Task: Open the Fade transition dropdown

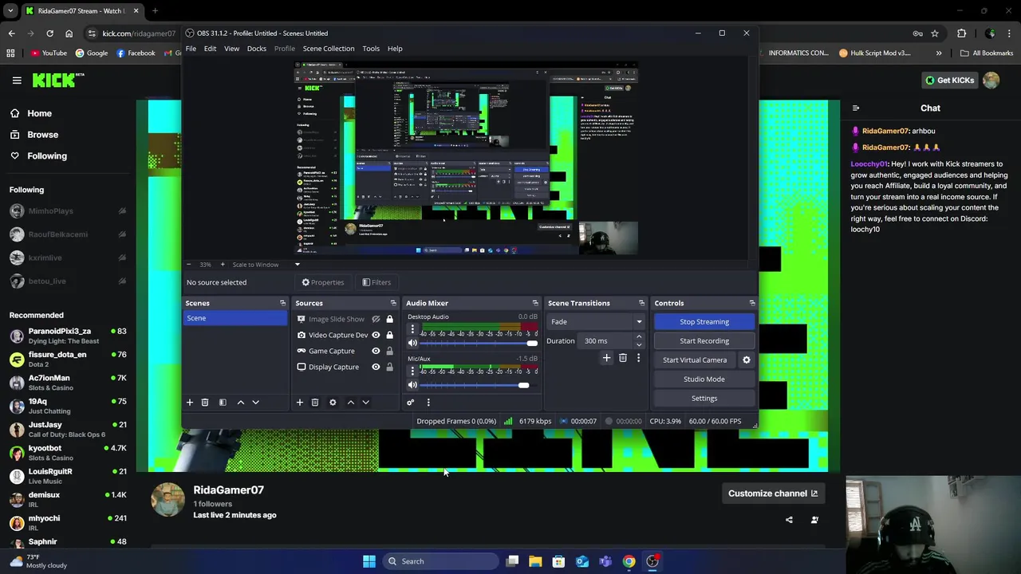Action: pos(596,322)
